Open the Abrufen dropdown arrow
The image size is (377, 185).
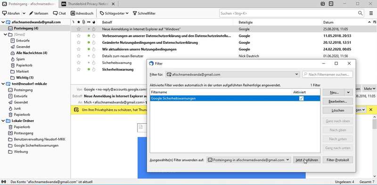coord(24,13)
